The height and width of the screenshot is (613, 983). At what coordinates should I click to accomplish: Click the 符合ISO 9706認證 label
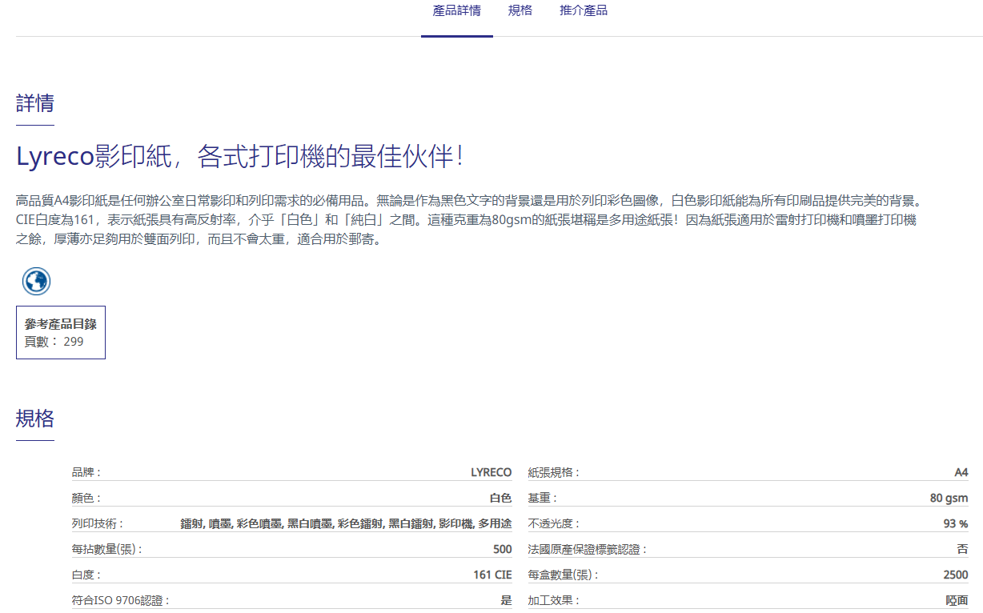pos(121,601)
